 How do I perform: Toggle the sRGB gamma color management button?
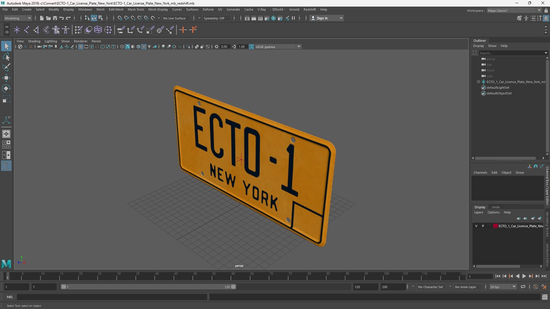251,47
